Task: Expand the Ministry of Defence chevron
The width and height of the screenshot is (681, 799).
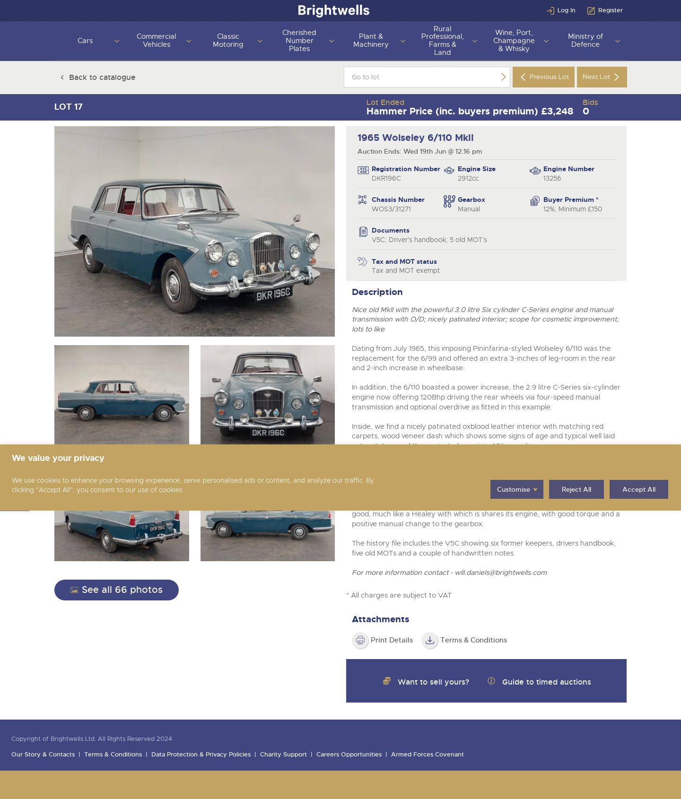Action: click(617, 41)
